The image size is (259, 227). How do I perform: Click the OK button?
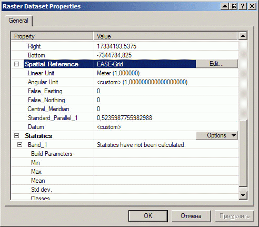(148, 216)
